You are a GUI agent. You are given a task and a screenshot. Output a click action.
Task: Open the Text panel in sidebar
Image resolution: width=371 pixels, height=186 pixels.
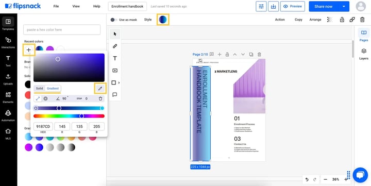click(x=8, y=61)
